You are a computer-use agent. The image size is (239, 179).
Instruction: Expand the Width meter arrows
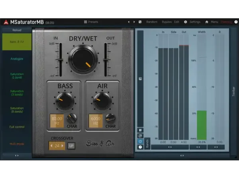coord(198,147)
